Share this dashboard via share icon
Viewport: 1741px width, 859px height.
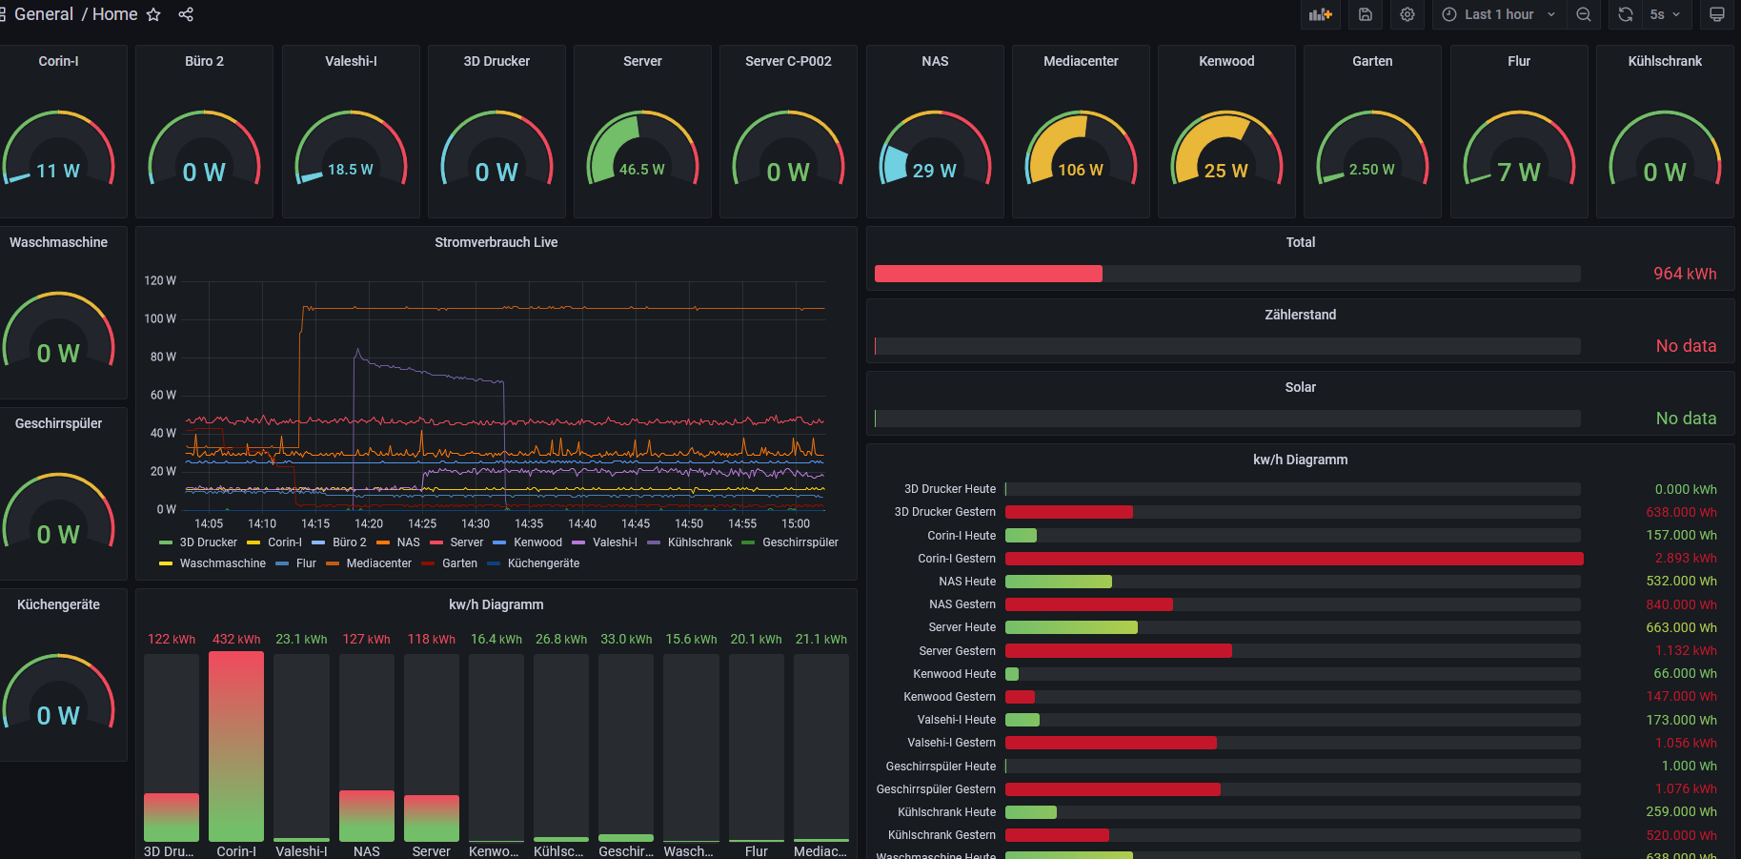[186, 14]
